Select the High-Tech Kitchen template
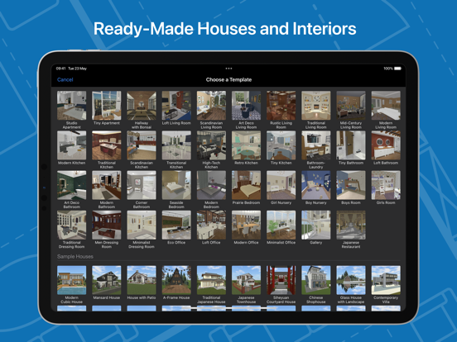457x342 pixels. point(211,145)
